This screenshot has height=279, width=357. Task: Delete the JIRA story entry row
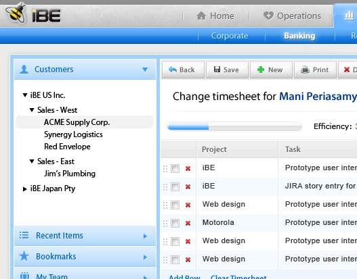(188, 186)
